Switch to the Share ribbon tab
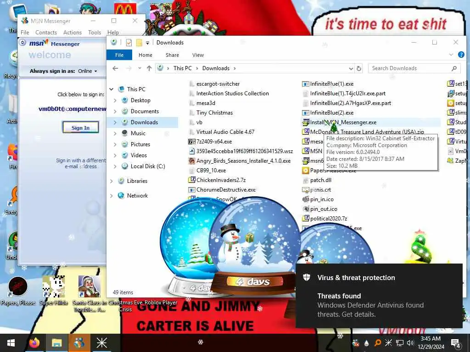Viewport: 470px width, 352px height. 172,55
